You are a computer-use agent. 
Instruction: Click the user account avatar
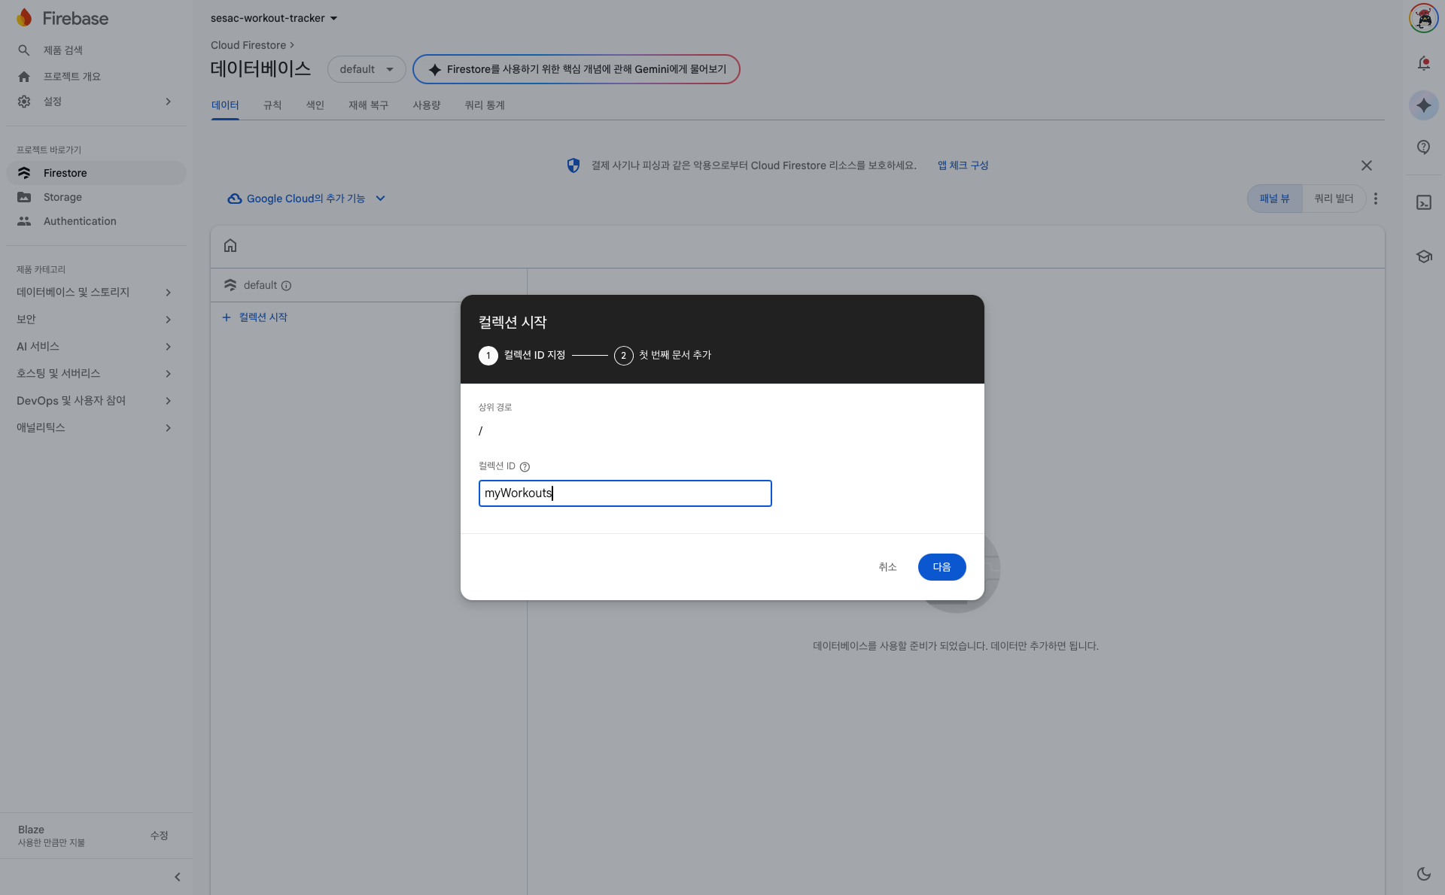point(1423,18)
